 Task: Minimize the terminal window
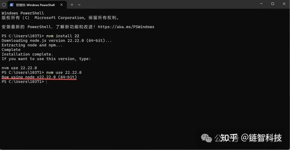coord(261,4)
